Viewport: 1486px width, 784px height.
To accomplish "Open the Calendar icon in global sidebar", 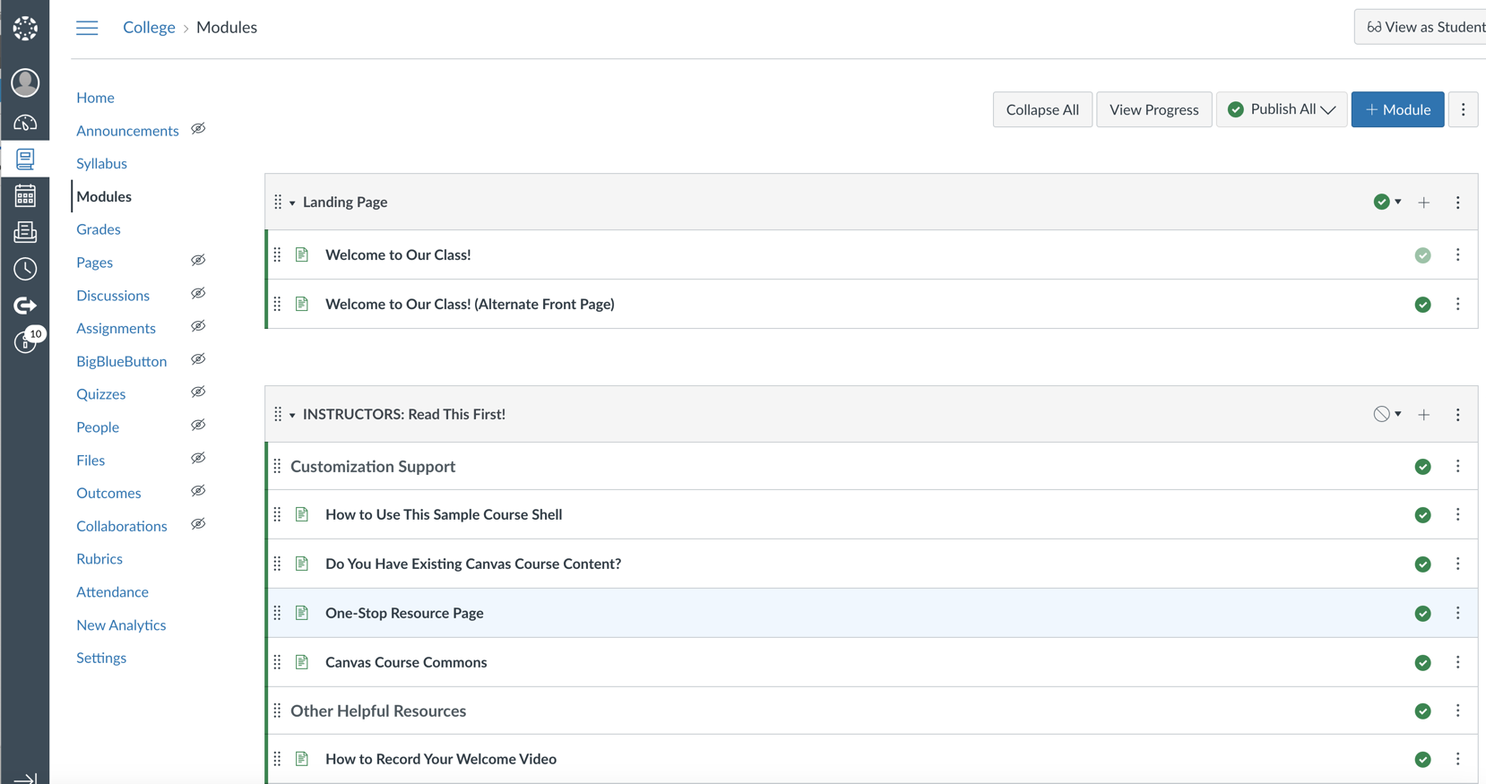I will 25,195.
